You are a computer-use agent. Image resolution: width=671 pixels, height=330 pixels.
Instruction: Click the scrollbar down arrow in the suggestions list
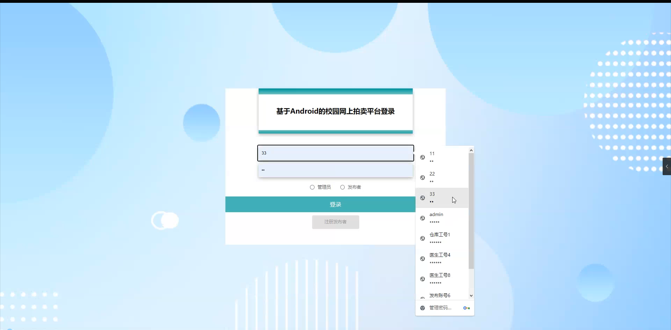(471, 295)
